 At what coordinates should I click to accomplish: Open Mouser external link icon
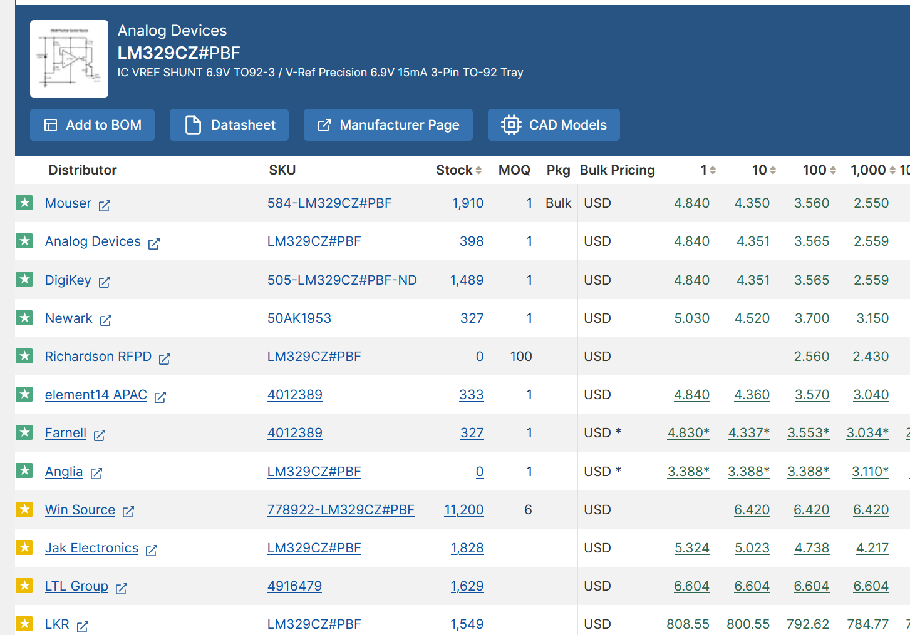[105, 205]
